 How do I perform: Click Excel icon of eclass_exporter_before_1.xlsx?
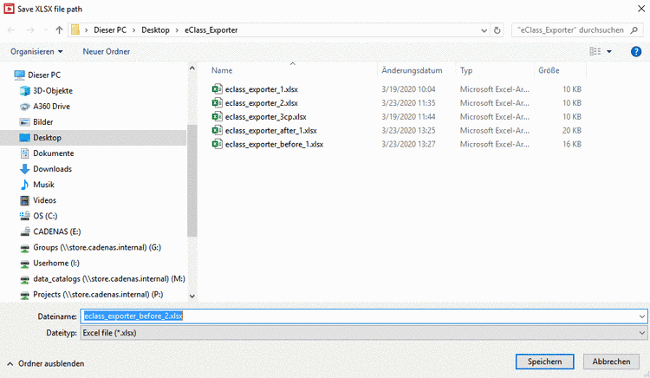[x=217, y=144]
